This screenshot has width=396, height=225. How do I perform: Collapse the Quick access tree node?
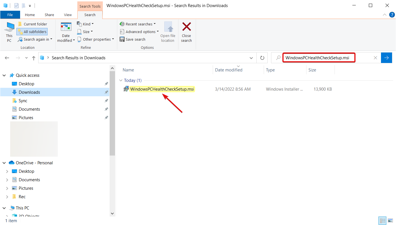pyautogui.click(x=4, y=75)
